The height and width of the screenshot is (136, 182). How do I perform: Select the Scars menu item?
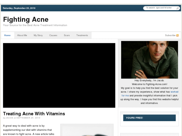coord(67,35)
